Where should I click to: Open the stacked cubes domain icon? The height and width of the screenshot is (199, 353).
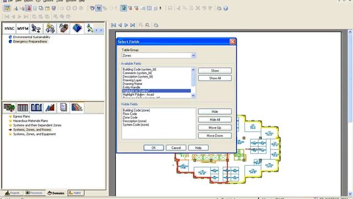pos(50,28)
